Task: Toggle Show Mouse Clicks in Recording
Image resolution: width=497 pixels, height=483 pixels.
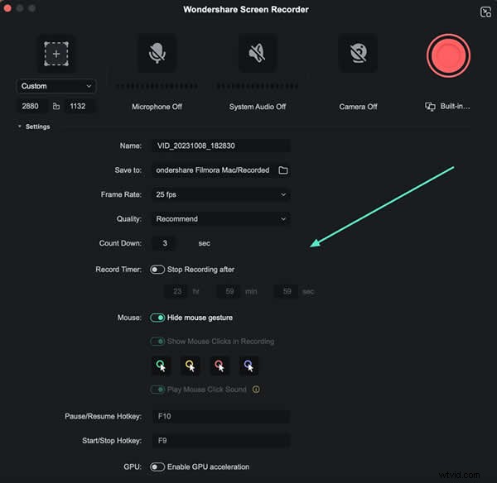Action: [x=157, y=342]
